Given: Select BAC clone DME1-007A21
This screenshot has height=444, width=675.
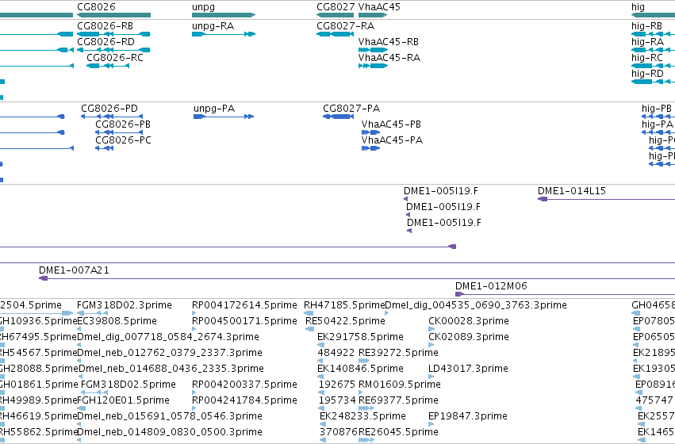Looking at the screenshot, I should [74, 270].
